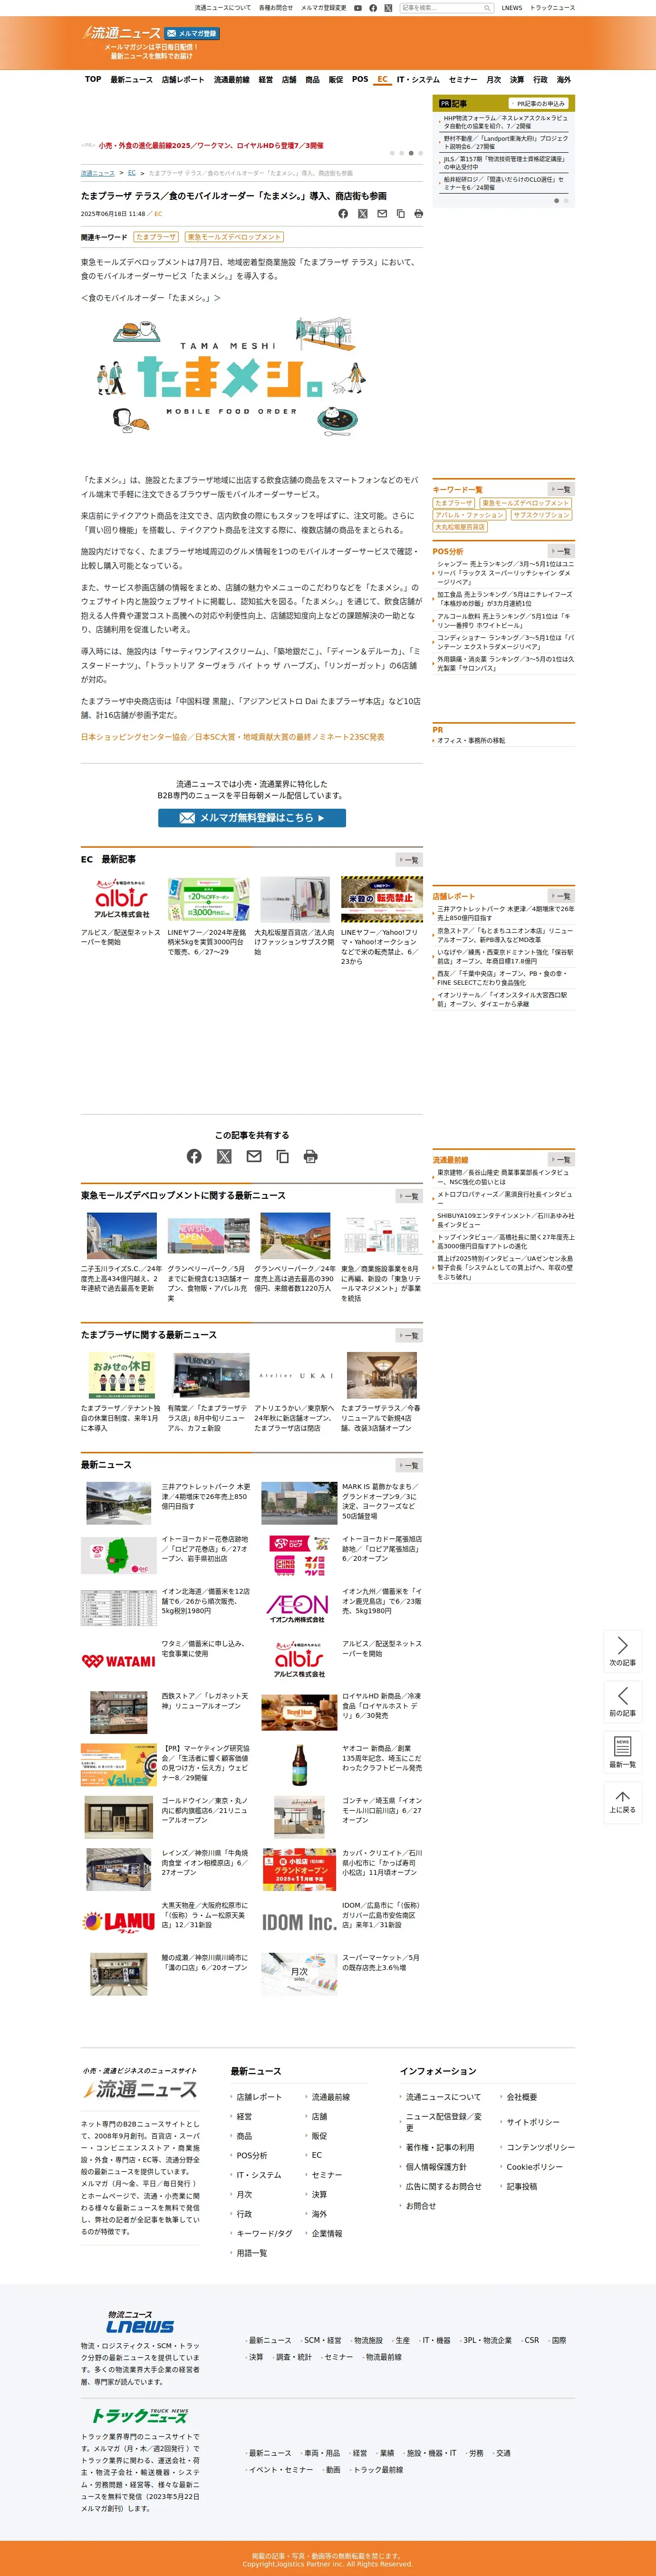The image size is (656, 2576).
Task: Open 一覧 for POS分析 section
Action: point(561,551)
